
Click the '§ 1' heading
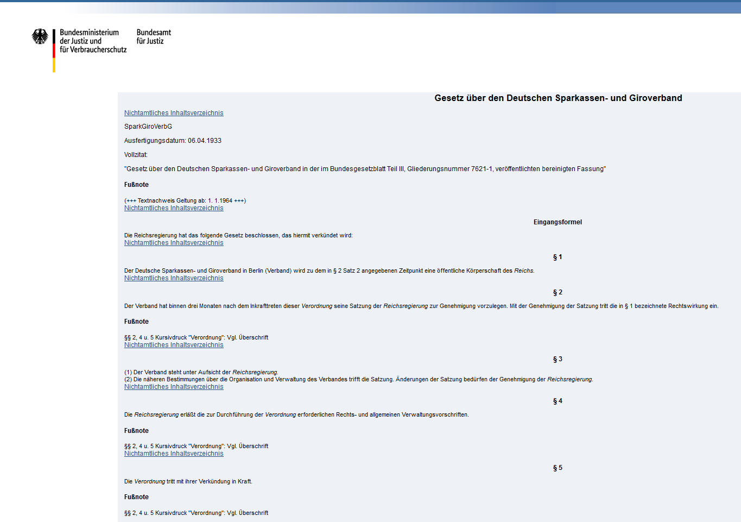click(558, 257)
